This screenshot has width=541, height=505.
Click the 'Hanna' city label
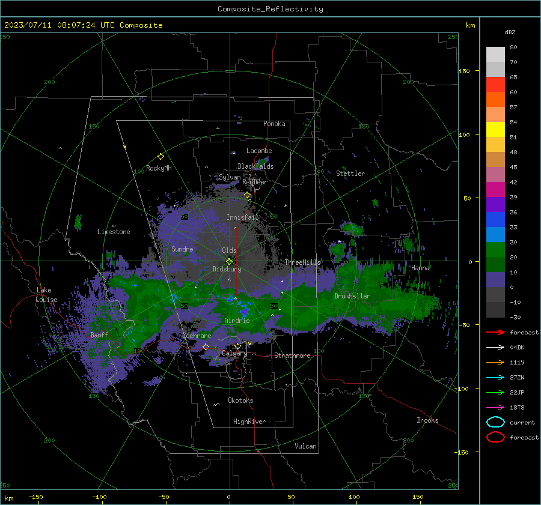pyautogui.click(x=420, y=267)
